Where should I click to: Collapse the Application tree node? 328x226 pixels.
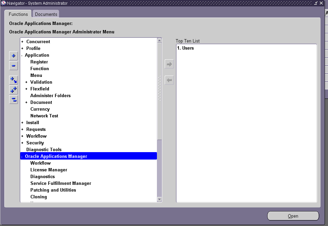(x=22, y=55)
